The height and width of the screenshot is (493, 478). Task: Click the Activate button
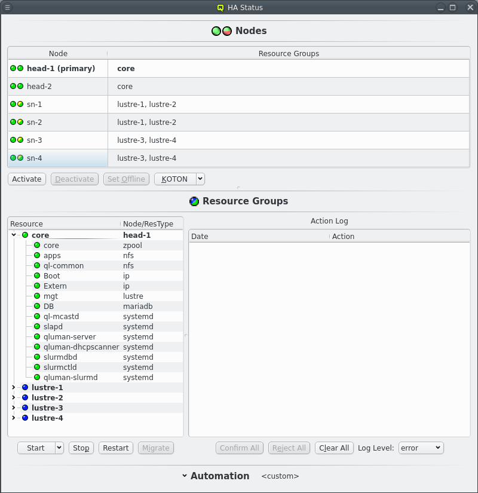[27, 179]
